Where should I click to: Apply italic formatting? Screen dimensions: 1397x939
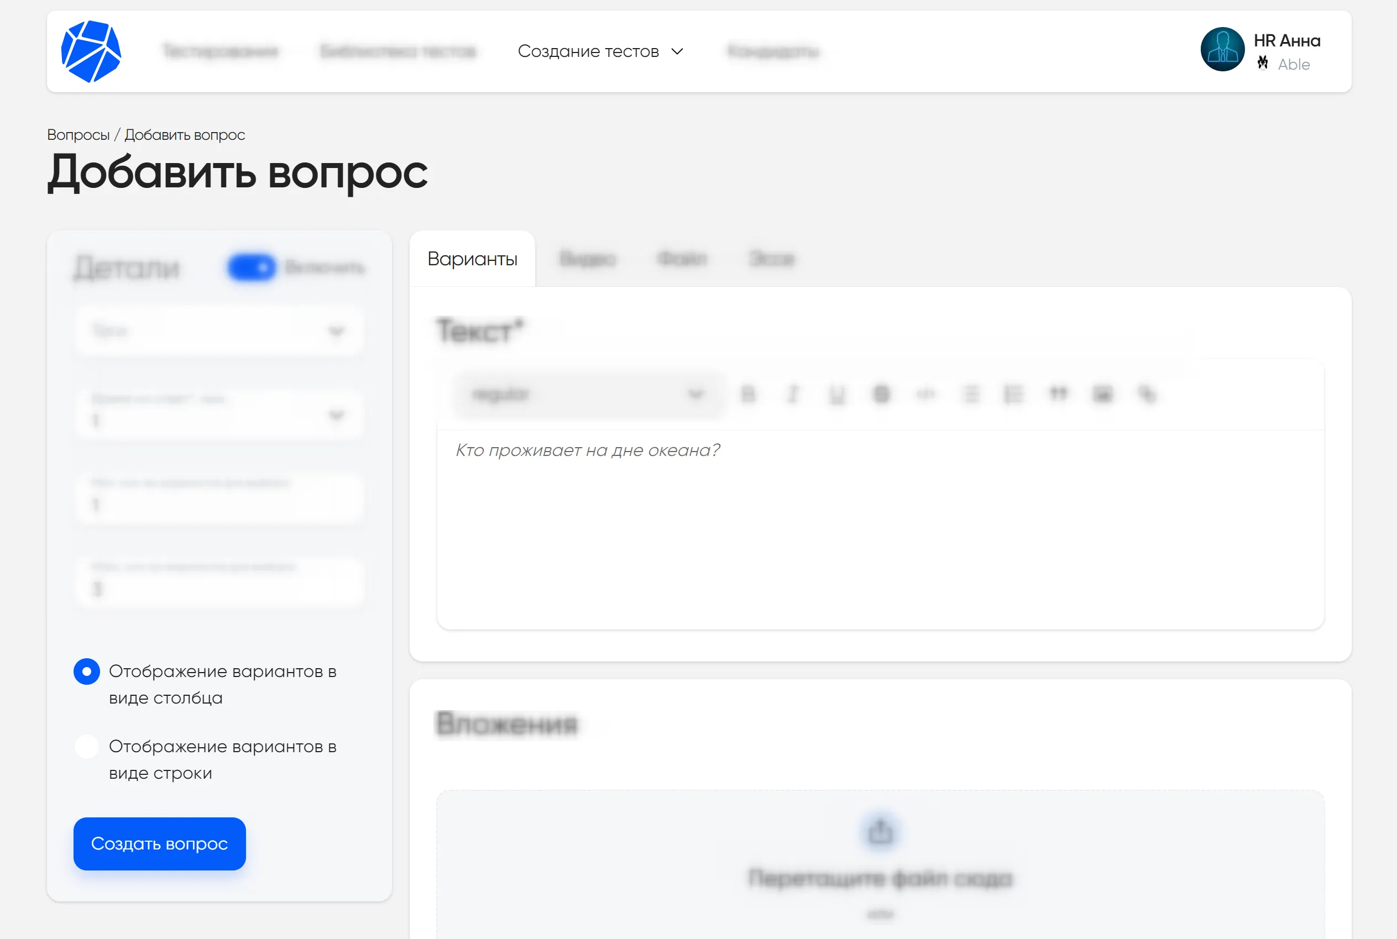click(792, 394)
